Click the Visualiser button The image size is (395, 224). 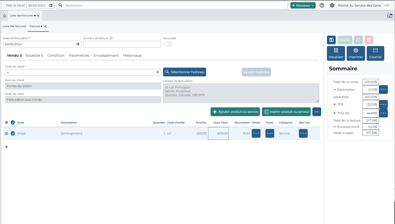click(336, 53)
